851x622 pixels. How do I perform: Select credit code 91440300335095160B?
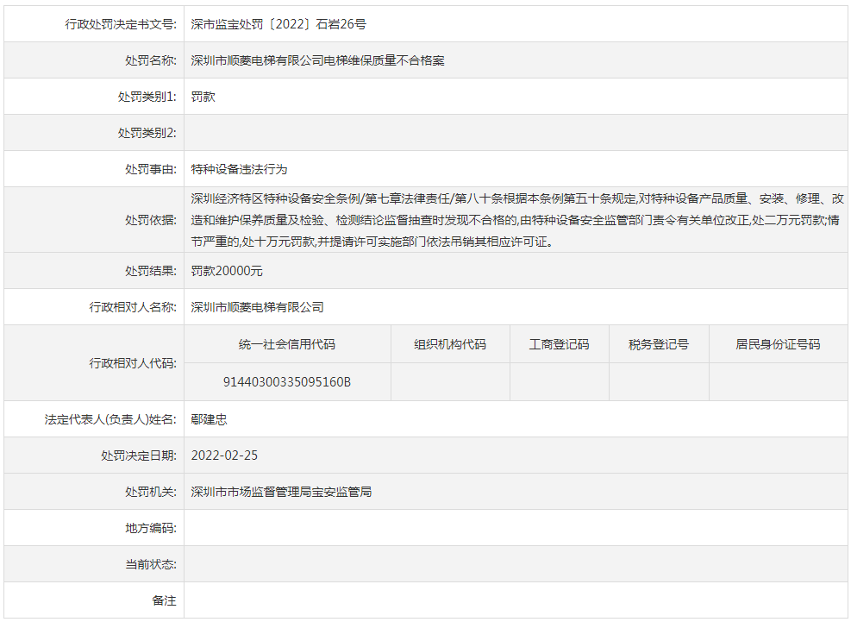click(287, 382)
